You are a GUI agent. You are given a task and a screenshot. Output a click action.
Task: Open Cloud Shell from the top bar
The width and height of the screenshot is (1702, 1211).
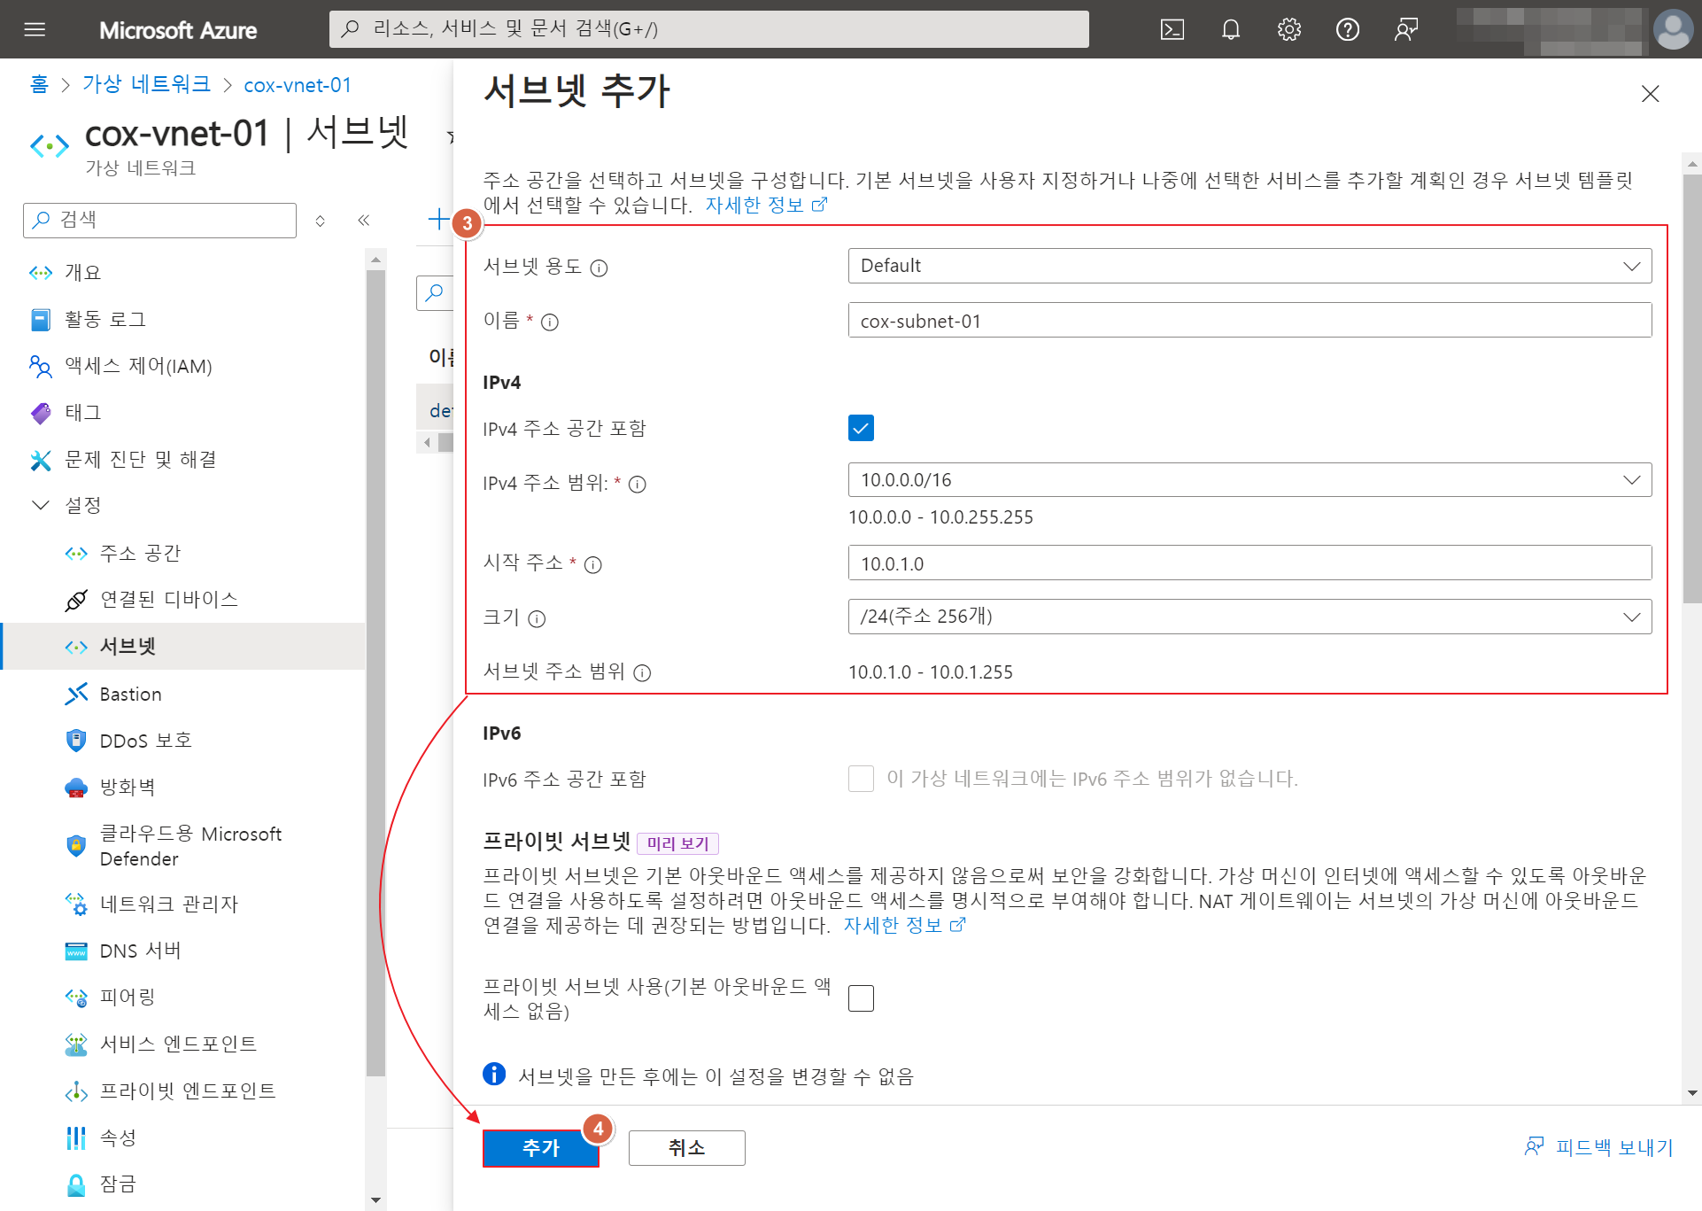tap(1172, 29)
